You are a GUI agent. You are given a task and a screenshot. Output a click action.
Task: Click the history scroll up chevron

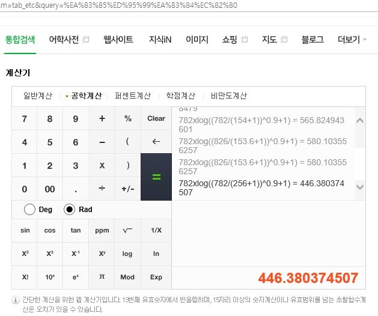(x=360, y=120)
